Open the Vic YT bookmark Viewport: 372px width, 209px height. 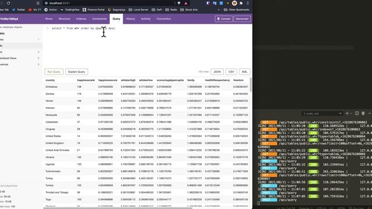[35, 10]
